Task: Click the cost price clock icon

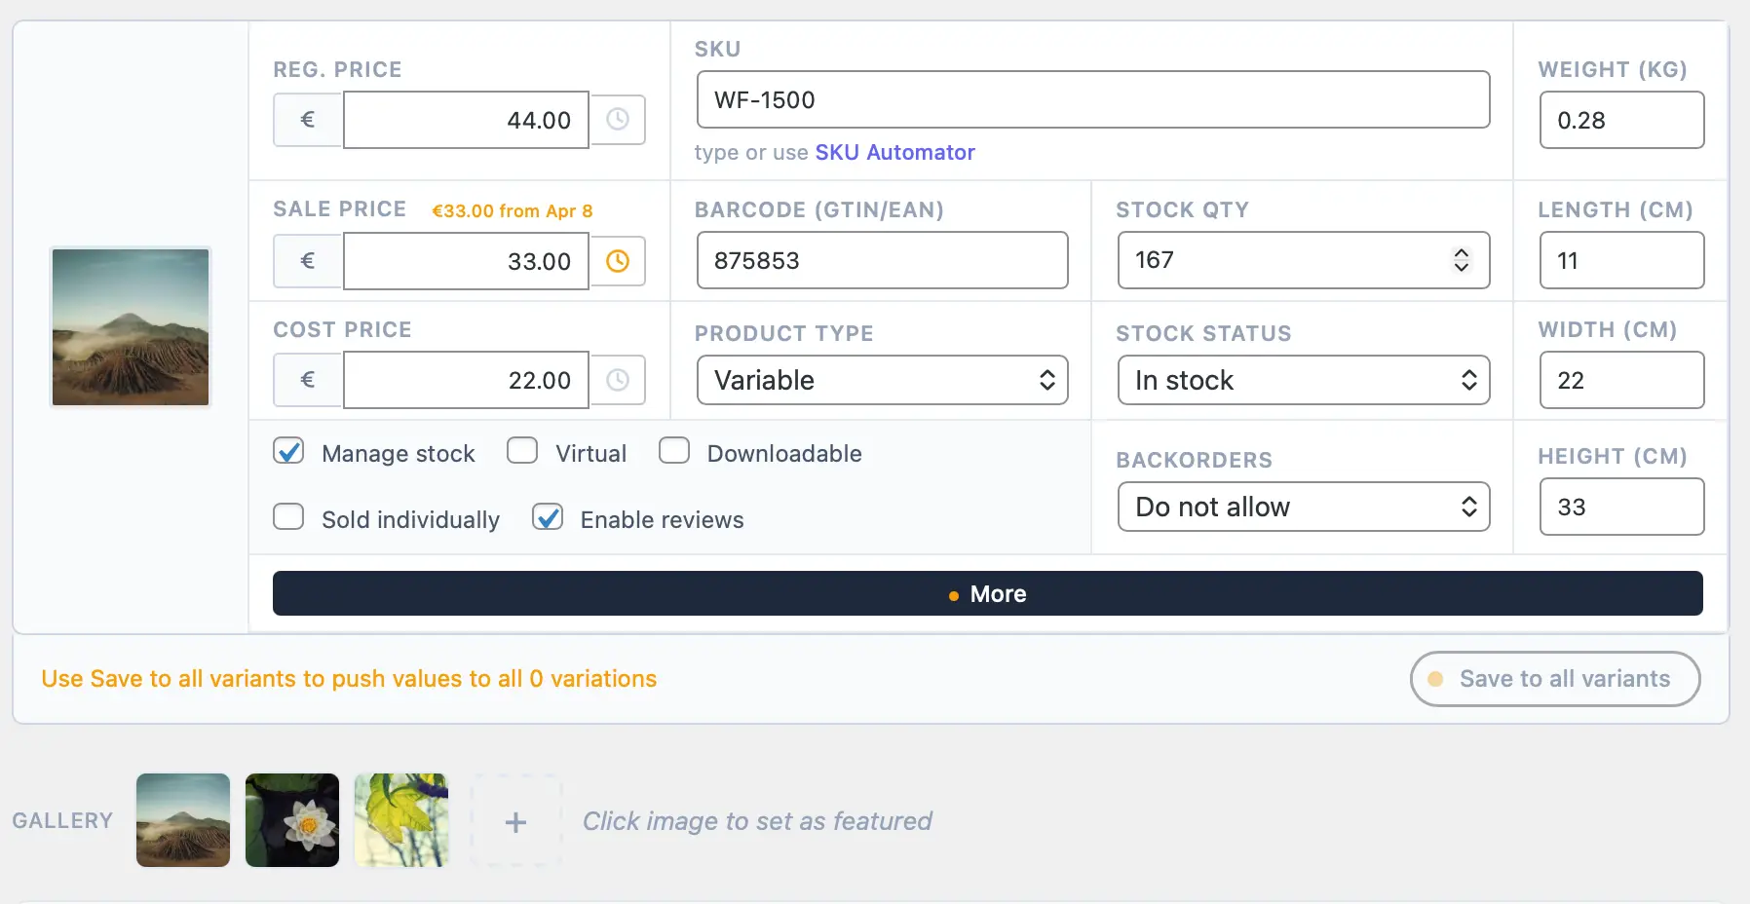Action: pyautogui.click(x=618, y=380)
